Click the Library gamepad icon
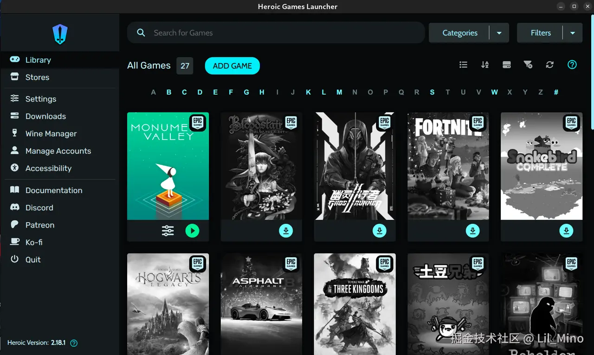Image resolution: width=594 pixels, height=355 pixels. 15,59
